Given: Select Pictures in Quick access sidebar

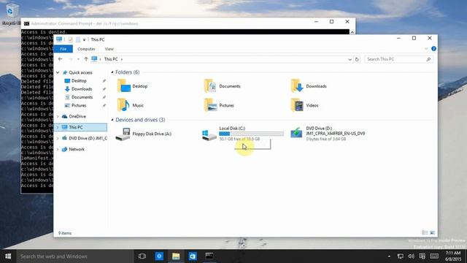Looking at the screenshot, I should (79, 105).
